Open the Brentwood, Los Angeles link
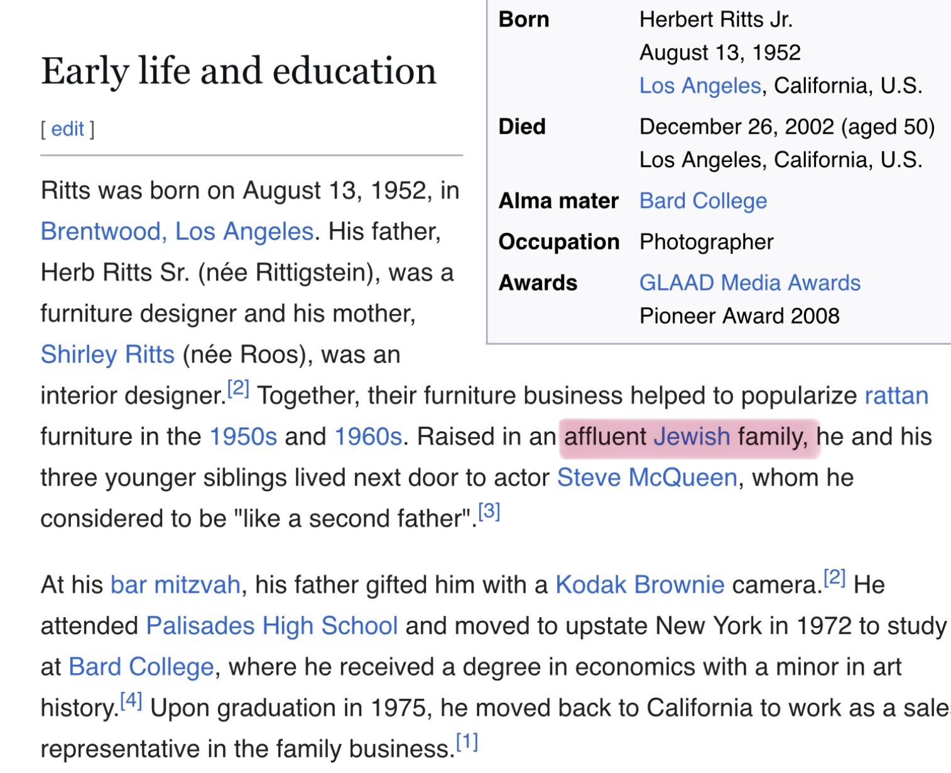This screenshot has height=773, width=951. click(x=177, y=232)
